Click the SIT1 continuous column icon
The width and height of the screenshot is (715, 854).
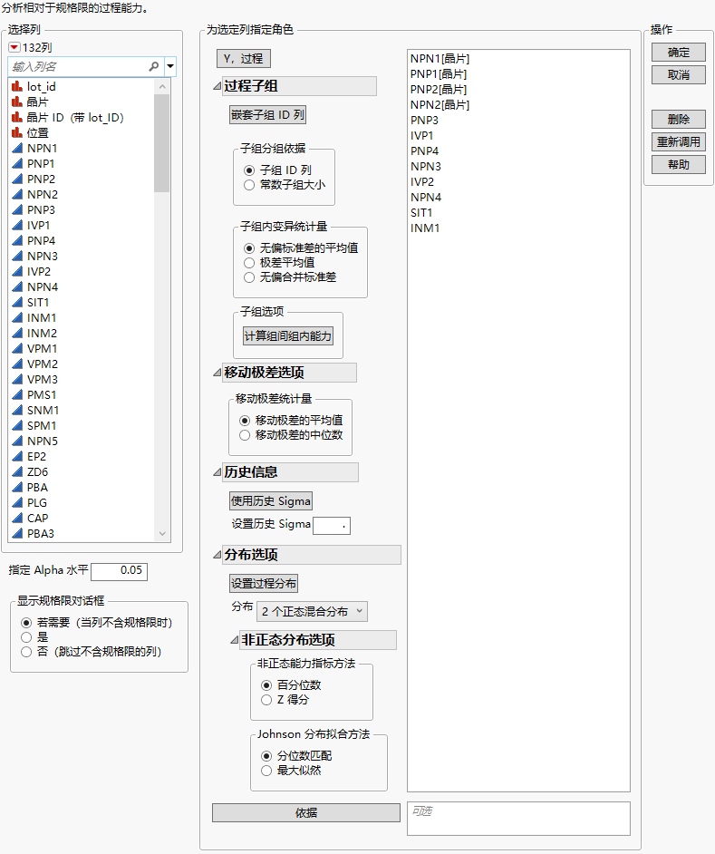17,302
